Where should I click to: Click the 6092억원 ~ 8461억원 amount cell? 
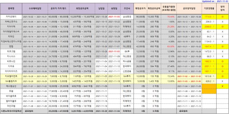[82, 86]
